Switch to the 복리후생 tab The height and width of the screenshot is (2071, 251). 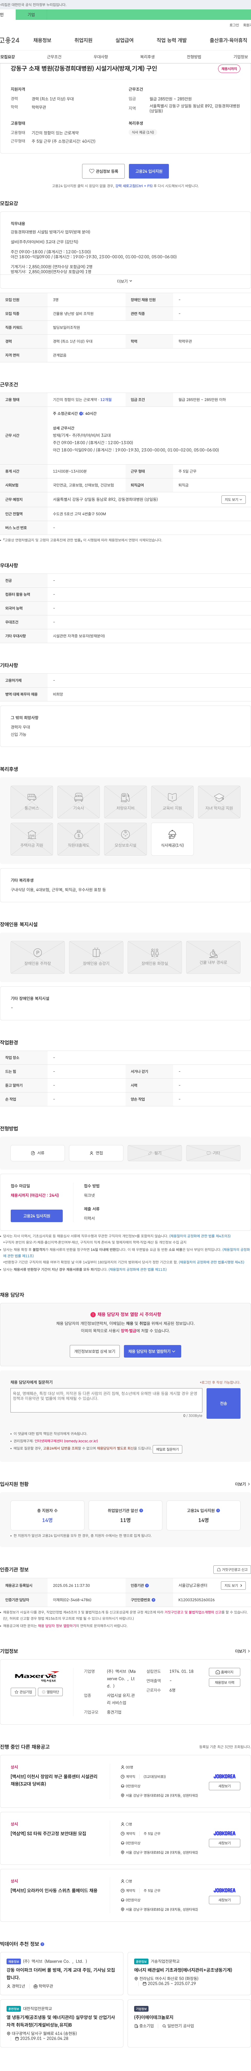click(147, 57)
